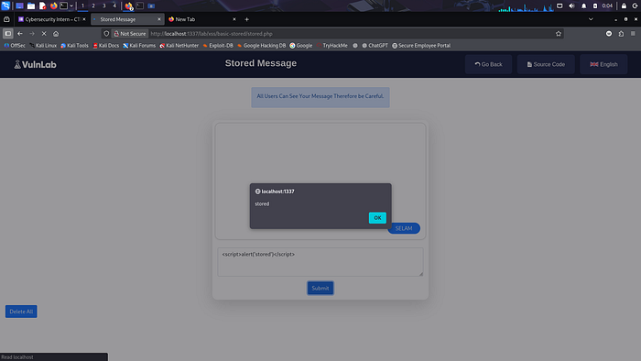Click the Delete All button

pyautogui.click(x=21, y=312)
